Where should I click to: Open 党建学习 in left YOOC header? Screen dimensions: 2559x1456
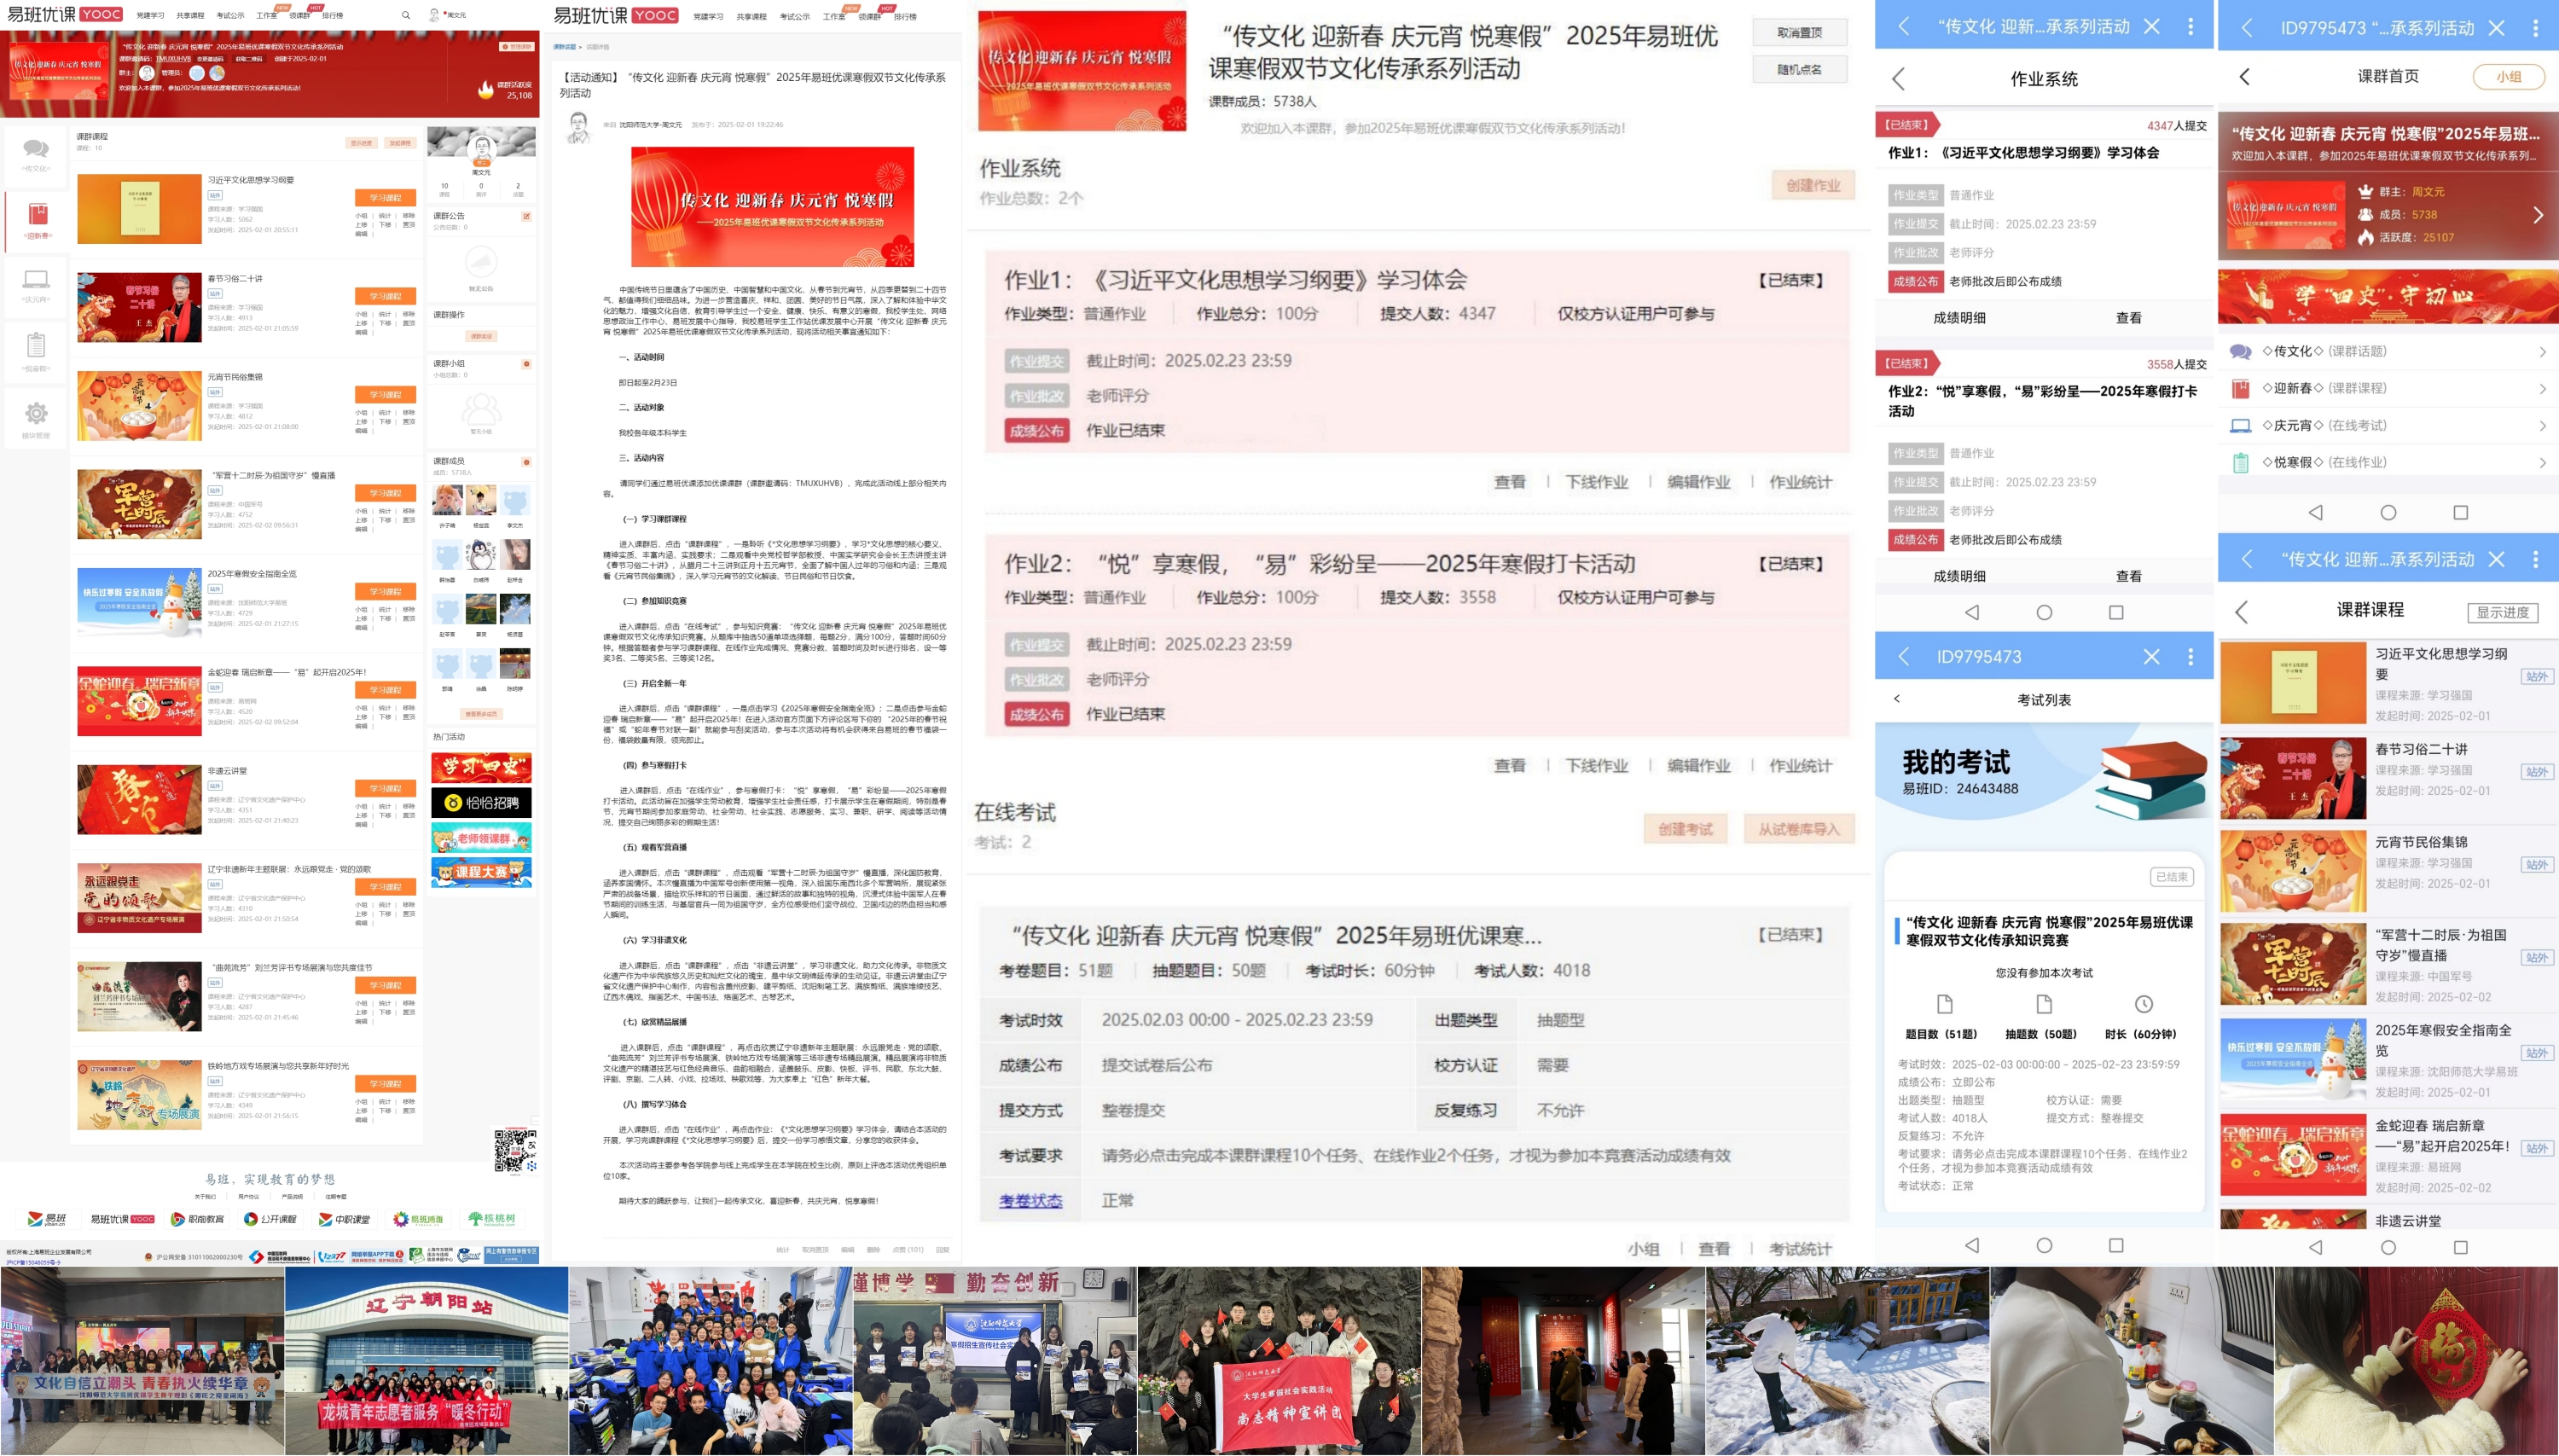coord(150,16)
